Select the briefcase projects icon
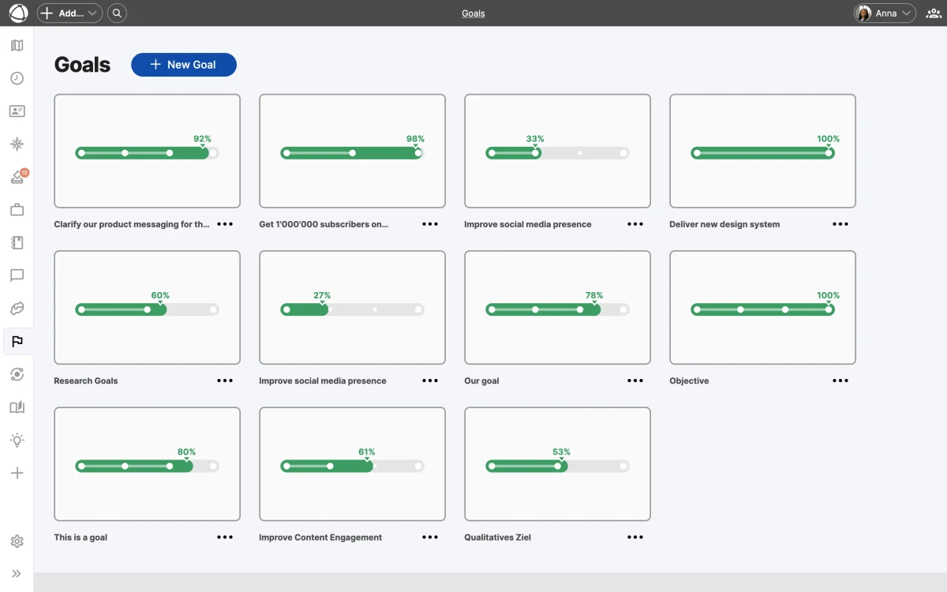 click(x=17, y=209)
